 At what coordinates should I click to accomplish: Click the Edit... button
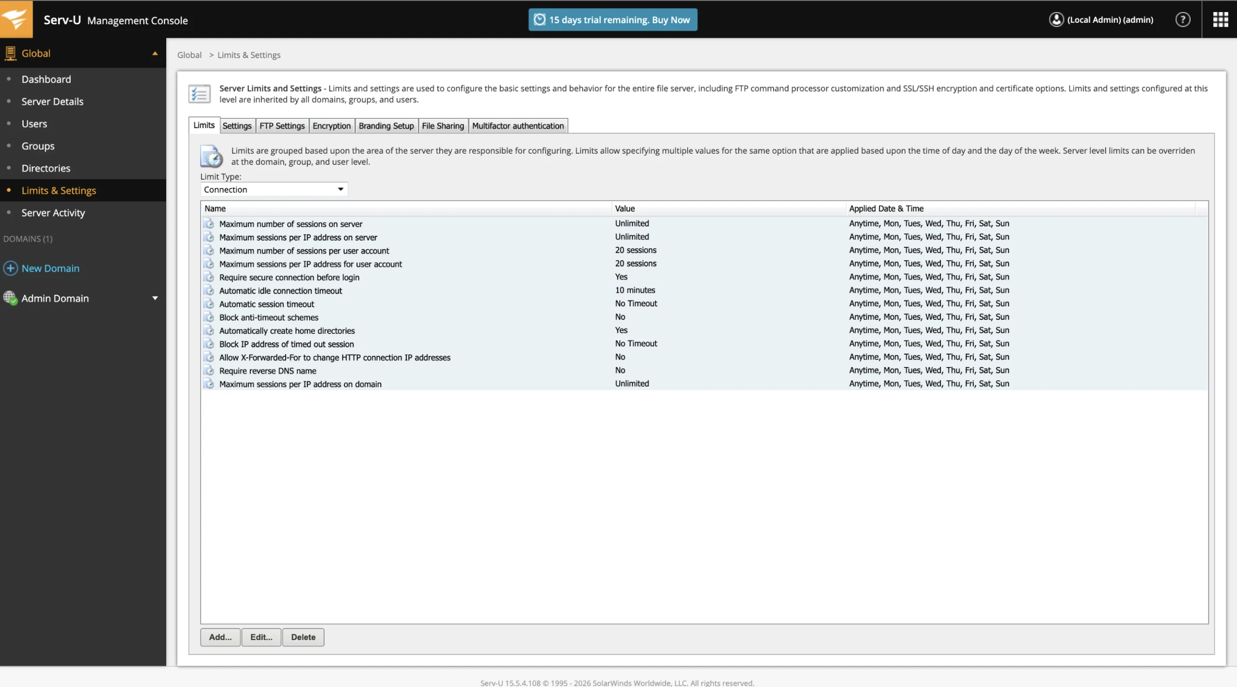261,637
